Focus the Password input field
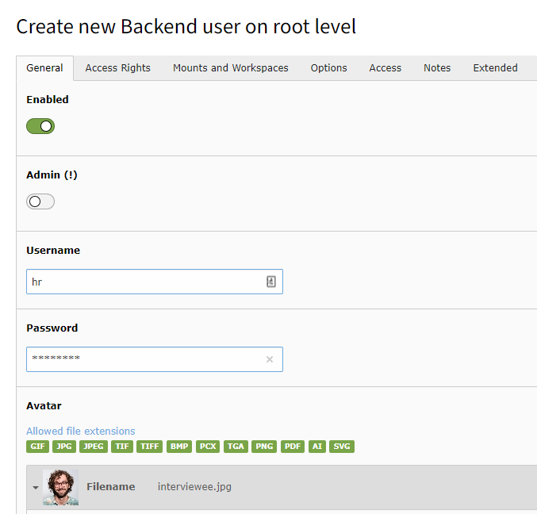537x514 pixels. pos(145,359)
